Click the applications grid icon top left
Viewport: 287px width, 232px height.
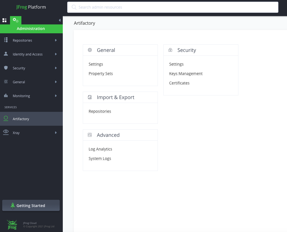point(4,20)
